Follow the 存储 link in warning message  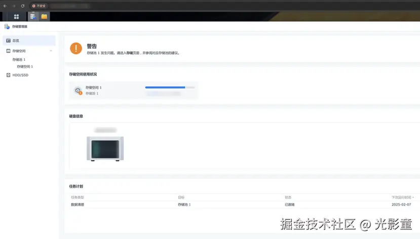click(130, 53)
